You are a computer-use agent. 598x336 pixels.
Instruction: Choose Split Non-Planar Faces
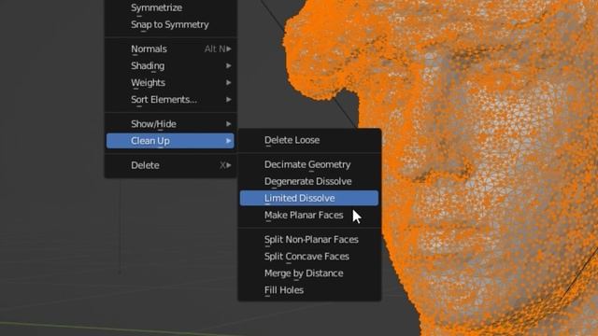click(x=309, y=239)
